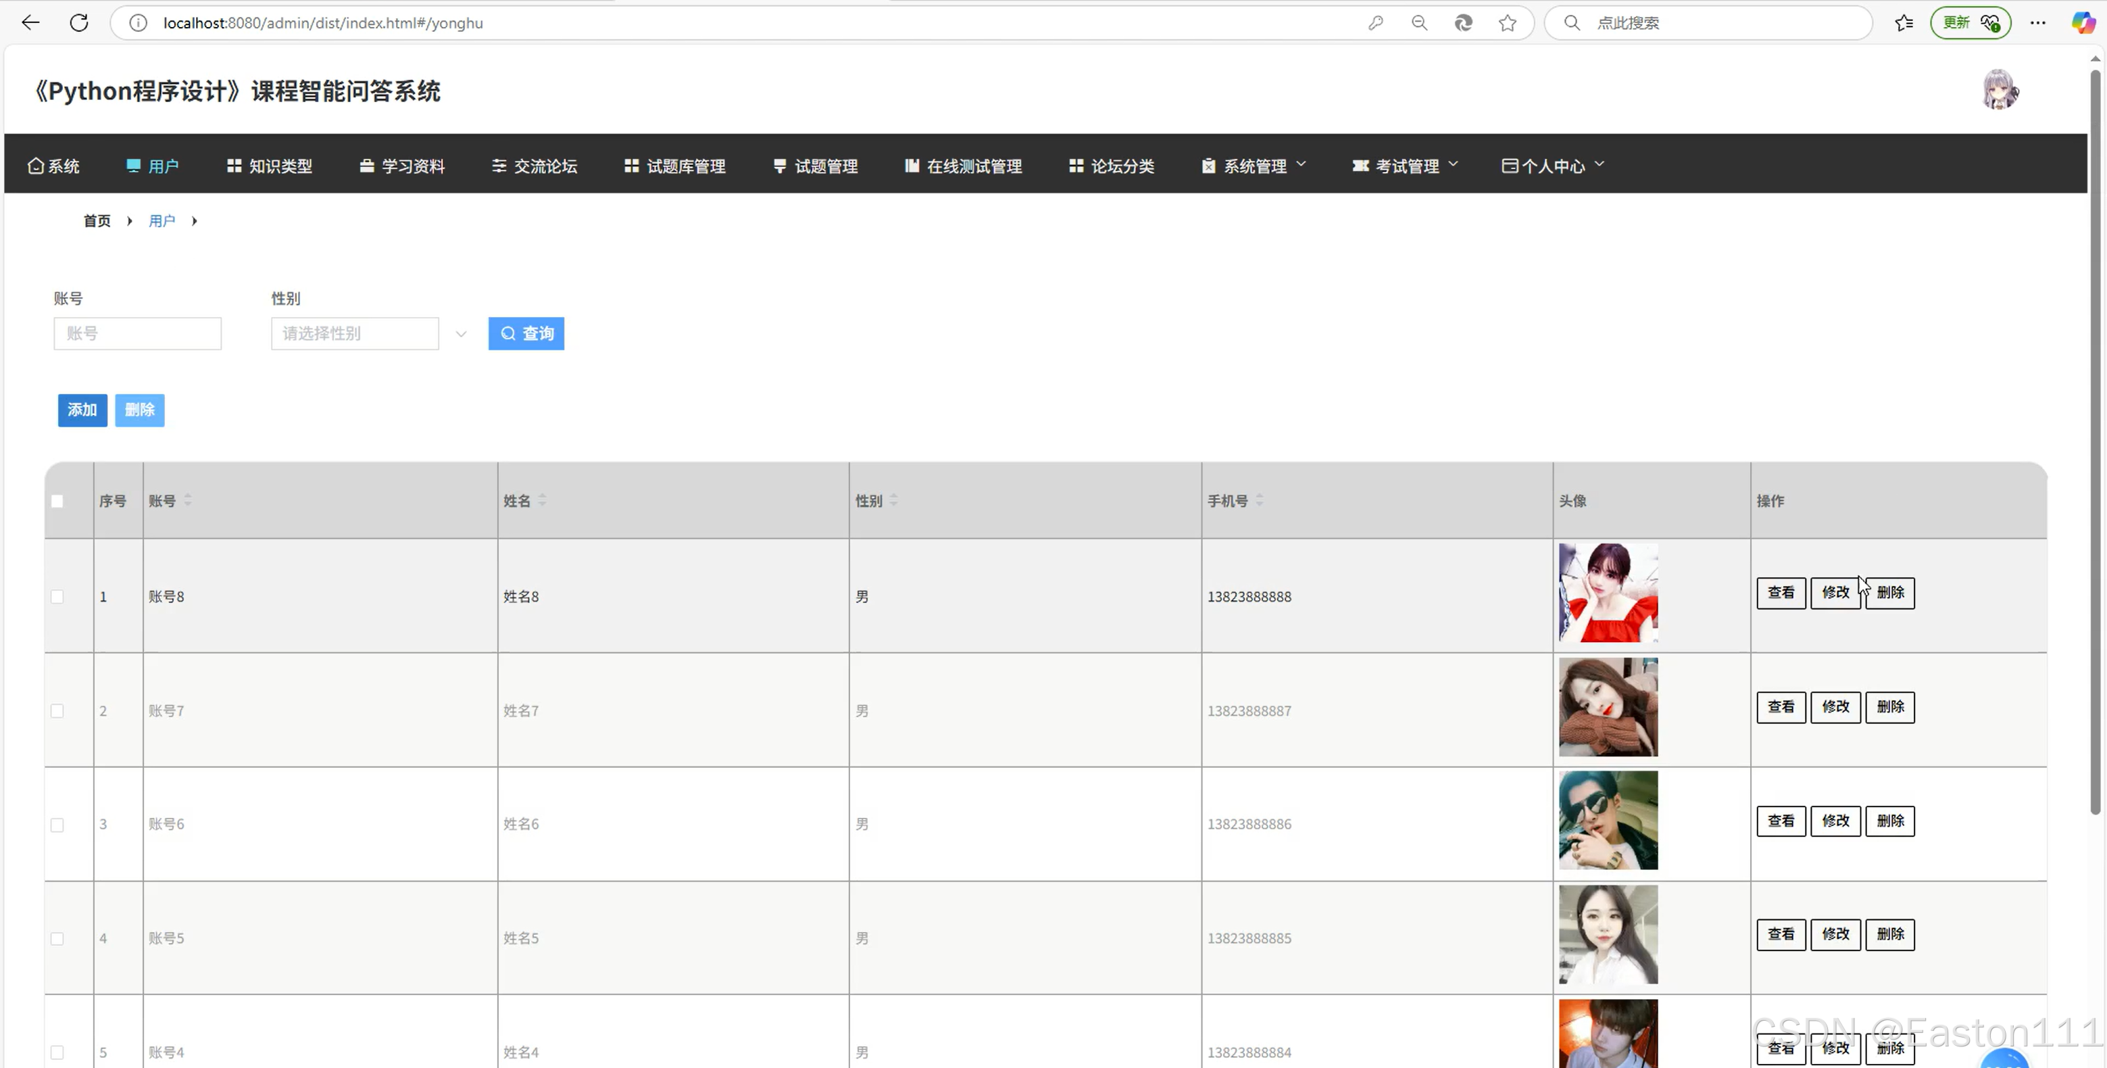The height and width of the screenshot is (1068, 2107).
Task: Click the browser refresh icon
Action: [78, 23]
